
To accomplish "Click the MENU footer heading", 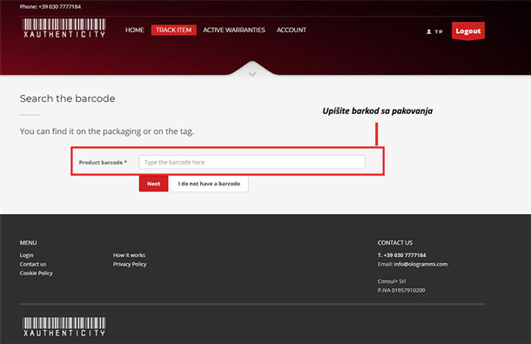I will (28, 243).
